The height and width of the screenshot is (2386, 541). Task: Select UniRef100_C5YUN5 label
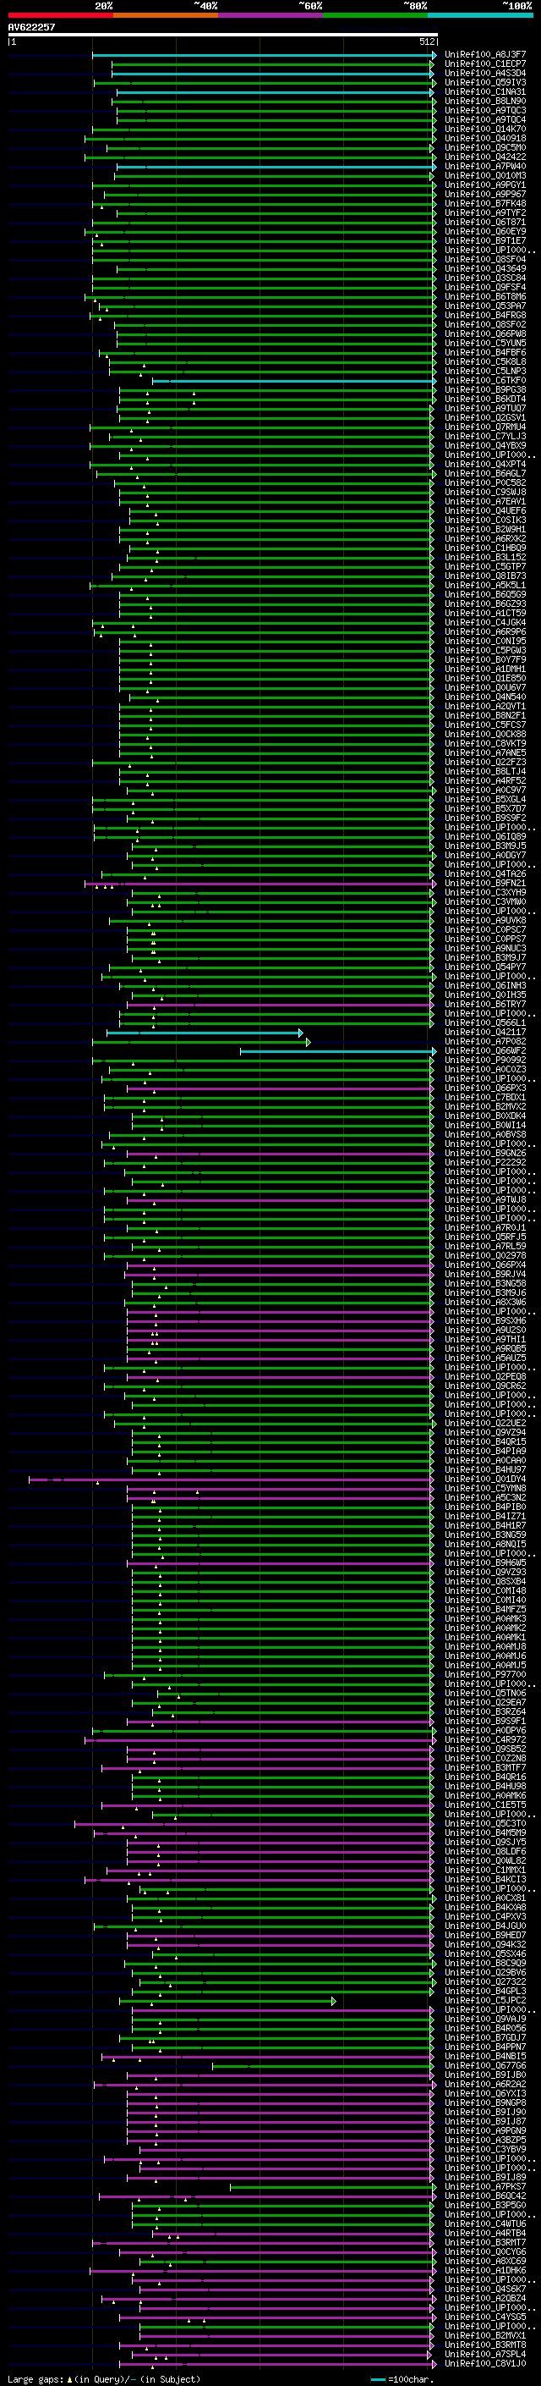tap(485, 344)
